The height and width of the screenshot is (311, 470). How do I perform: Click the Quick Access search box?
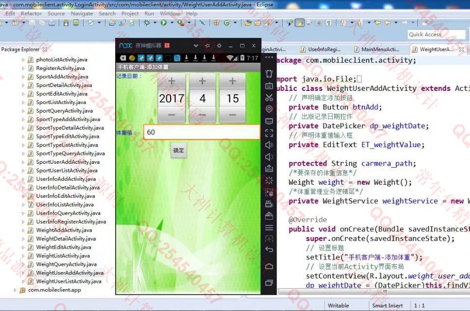coord(436,35)
